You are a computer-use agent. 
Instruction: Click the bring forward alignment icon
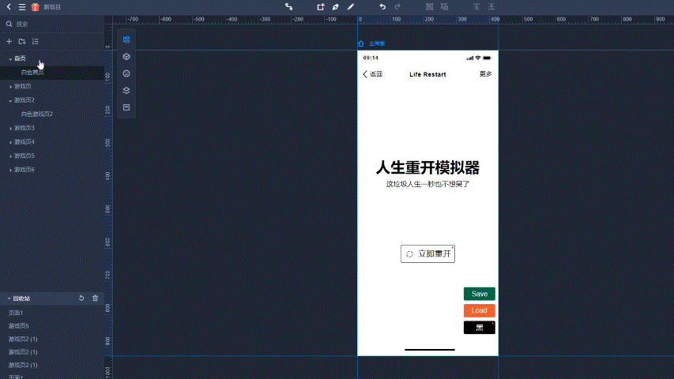(x=476, y=7)
